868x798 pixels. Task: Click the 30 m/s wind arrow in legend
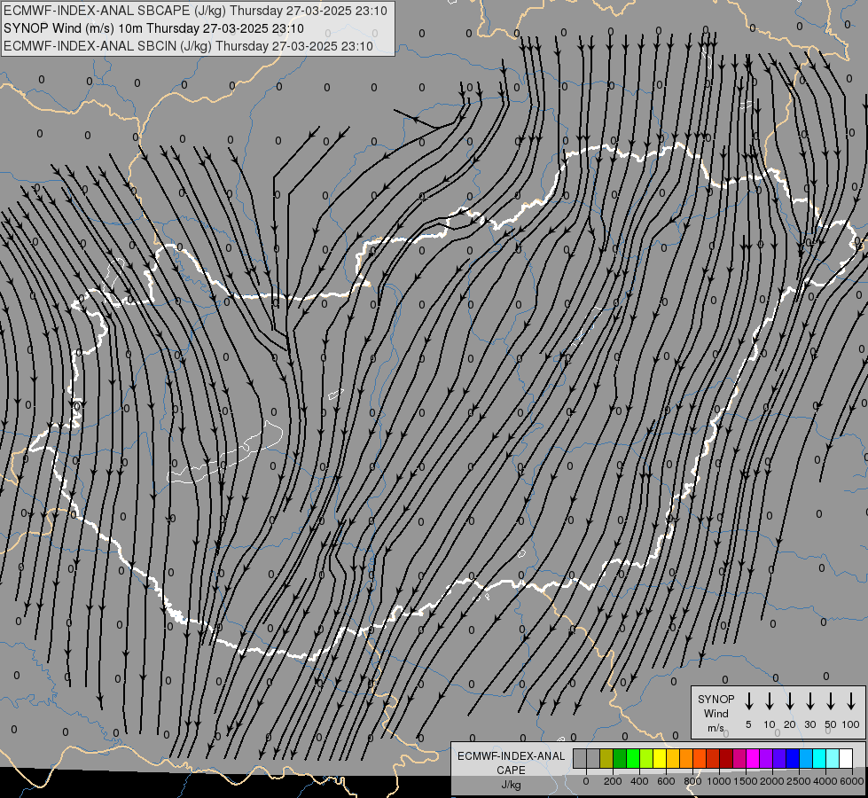coord(809,701)
